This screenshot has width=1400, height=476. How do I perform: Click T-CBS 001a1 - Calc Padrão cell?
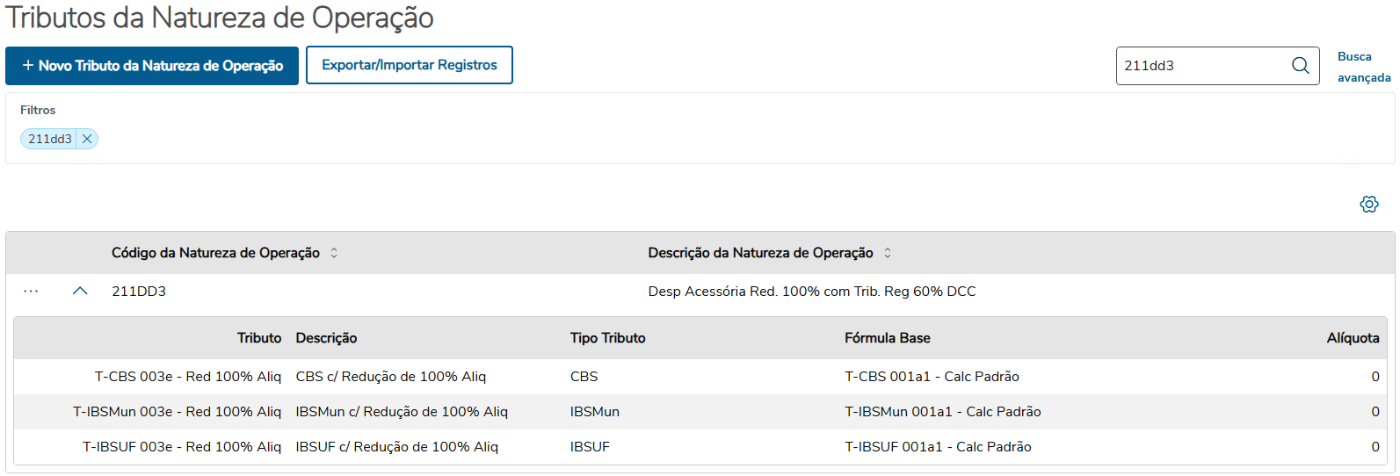(932, 377)
